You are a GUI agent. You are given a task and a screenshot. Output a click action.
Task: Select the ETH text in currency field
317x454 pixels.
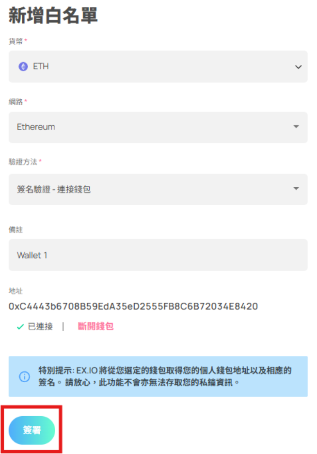(41, 66)
